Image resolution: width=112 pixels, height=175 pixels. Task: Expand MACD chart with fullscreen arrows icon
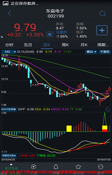[x=108, y=109]
